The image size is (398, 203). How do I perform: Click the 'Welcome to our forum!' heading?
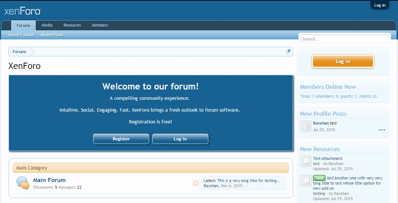(150, 87)
